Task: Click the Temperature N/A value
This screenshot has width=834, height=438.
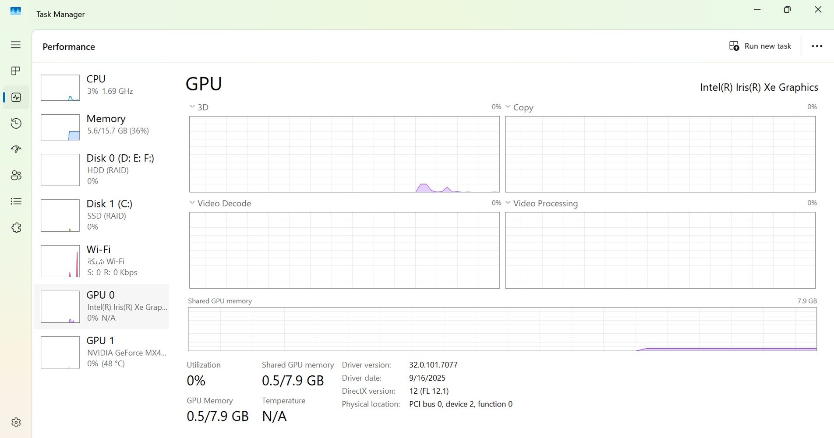Action: point(275,416)
